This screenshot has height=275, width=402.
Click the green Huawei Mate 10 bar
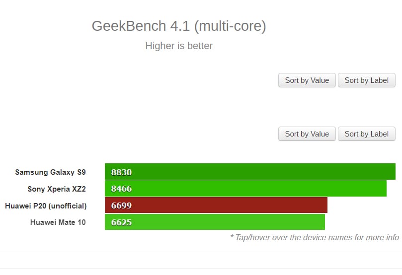pos(215,222)
